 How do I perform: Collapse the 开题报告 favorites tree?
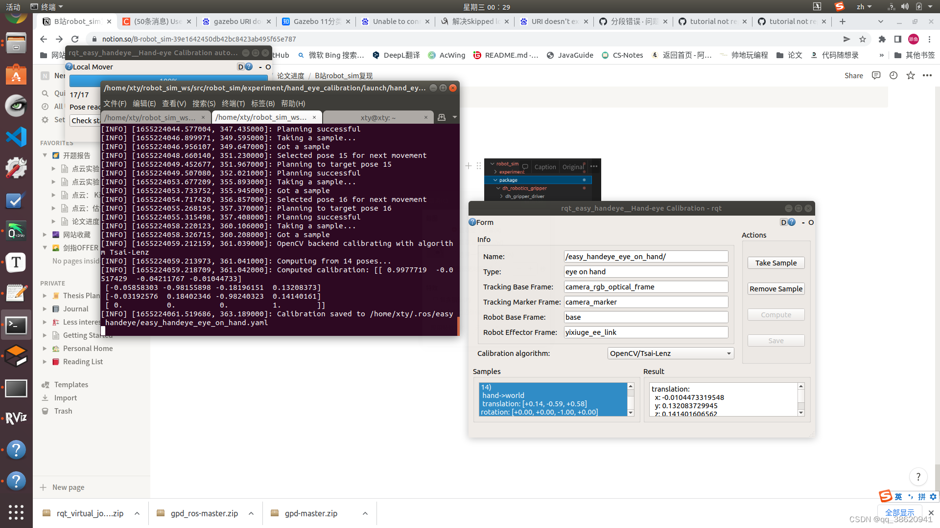(x=45, y=155)
